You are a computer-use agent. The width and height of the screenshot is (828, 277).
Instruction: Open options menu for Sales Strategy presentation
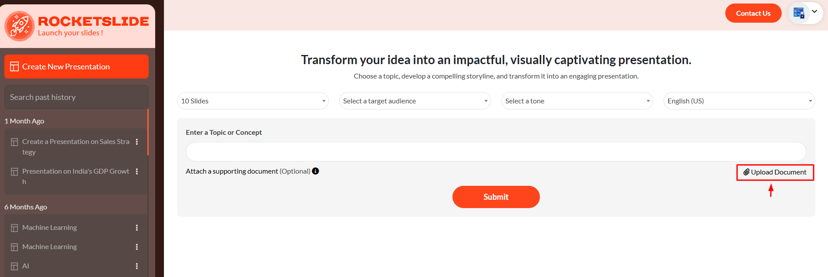coord(137,142)
